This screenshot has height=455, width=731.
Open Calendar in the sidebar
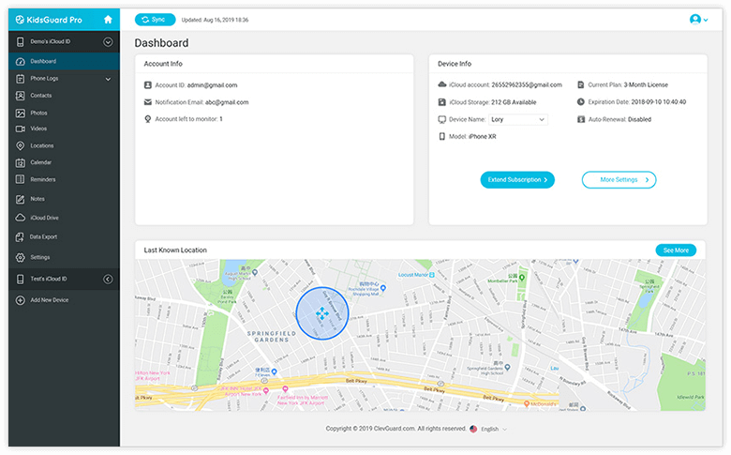(x=64, y=162)
